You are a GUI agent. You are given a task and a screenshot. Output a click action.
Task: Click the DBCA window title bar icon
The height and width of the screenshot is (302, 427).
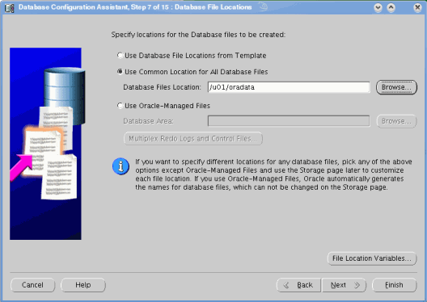click(x=9, y=7)
